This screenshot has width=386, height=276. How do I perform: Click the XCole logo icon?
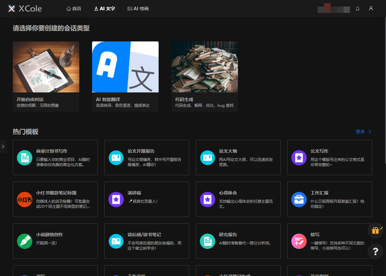12,8
